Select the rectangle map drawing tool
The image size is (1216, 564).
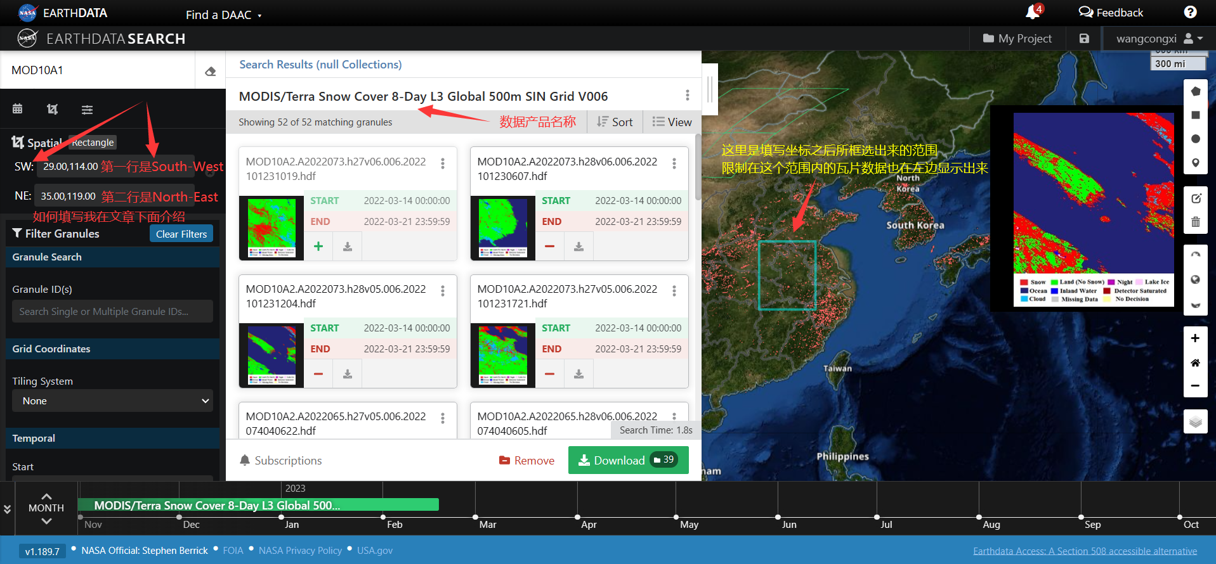(x=1196, y=115)
